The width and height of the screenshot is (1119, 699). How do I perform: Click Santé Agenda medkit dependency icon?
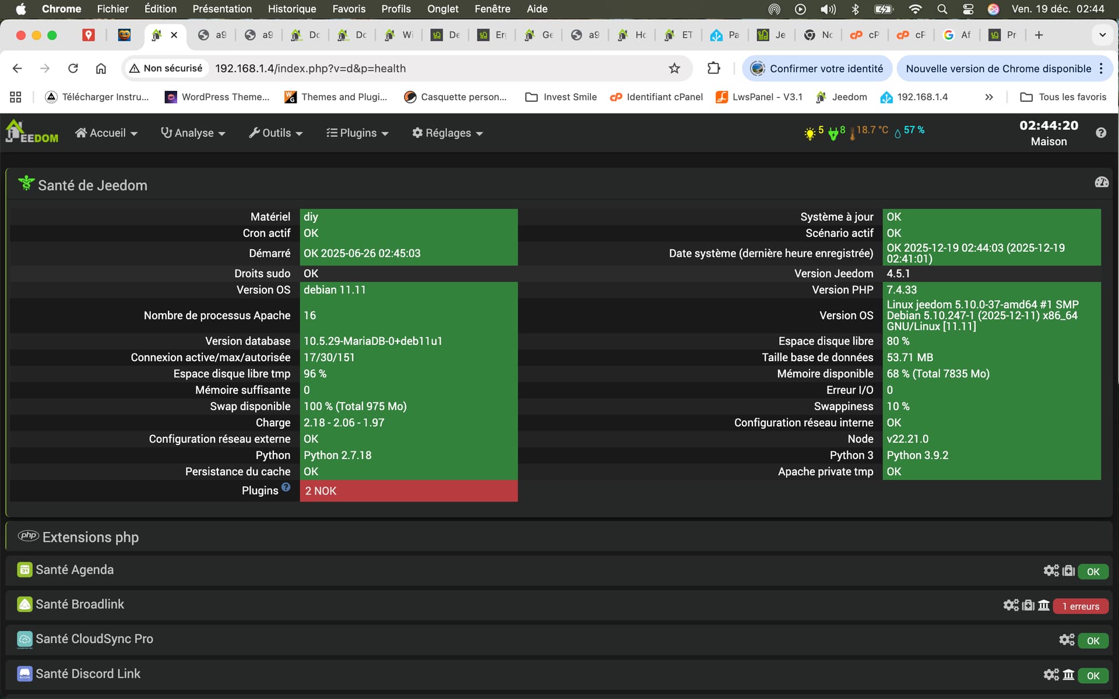1068,570
